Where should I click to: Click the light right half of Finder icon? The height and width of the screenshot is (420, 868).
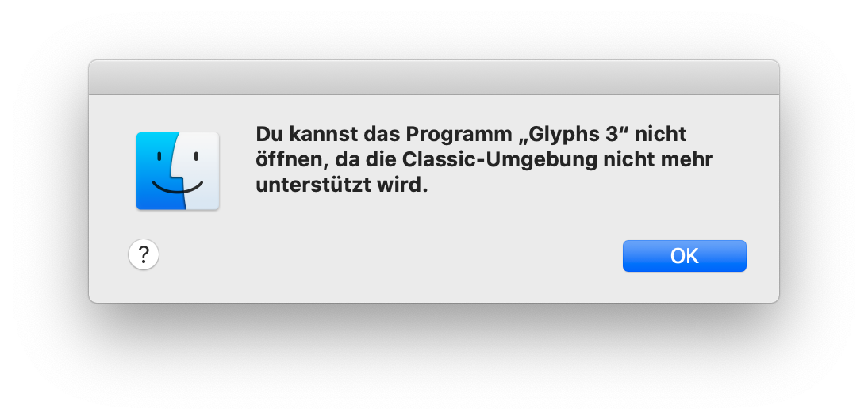point(201,170)
